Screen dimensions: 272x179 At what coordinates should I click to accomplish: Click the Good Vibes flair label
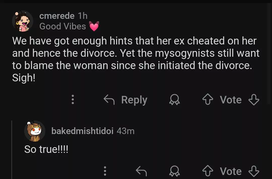[x=63, y=26]
